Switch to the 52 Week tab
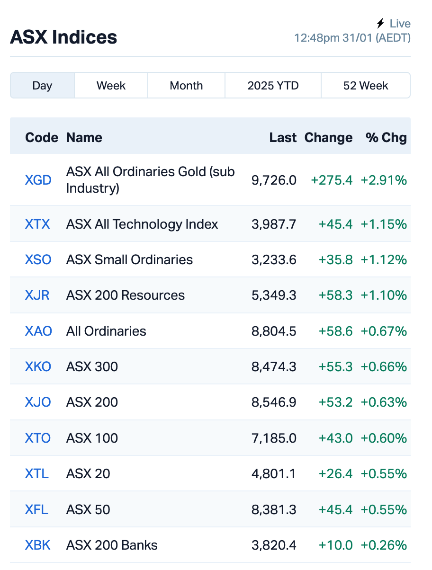432x570 pixels. [366, 86]
